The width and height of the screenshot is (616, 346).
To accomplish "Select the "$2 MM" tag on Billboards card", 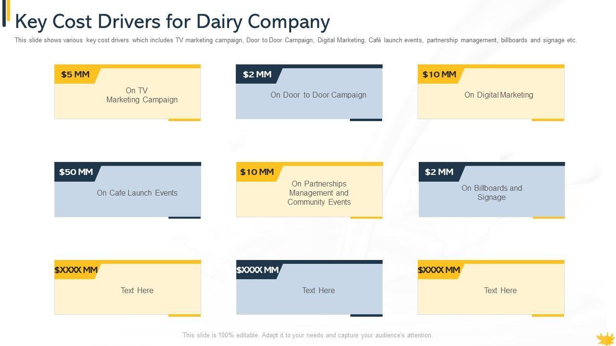I will (439, 172).
